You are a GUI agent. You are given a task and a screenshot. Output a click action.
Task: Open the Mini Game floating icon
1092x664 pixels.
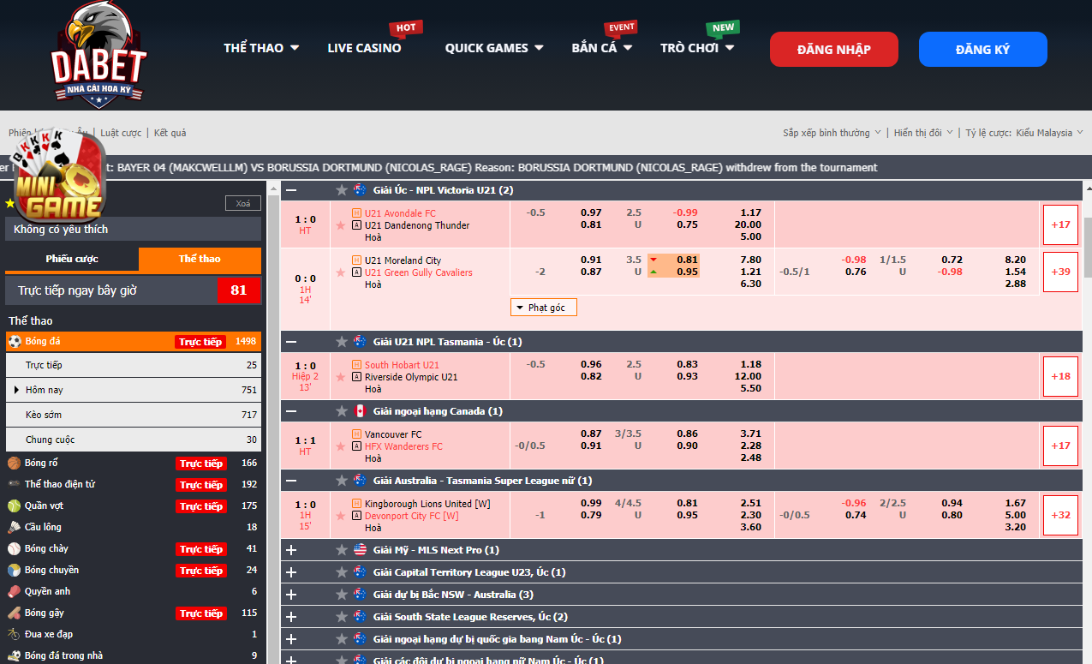[x=58, y=178]
